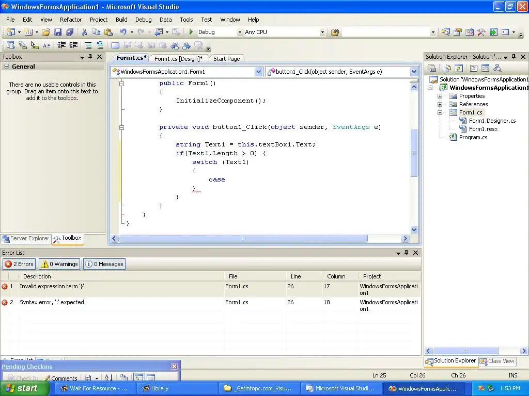Click the Properties icon in Solution Explorer toolbar

click(x=432, y=69)
